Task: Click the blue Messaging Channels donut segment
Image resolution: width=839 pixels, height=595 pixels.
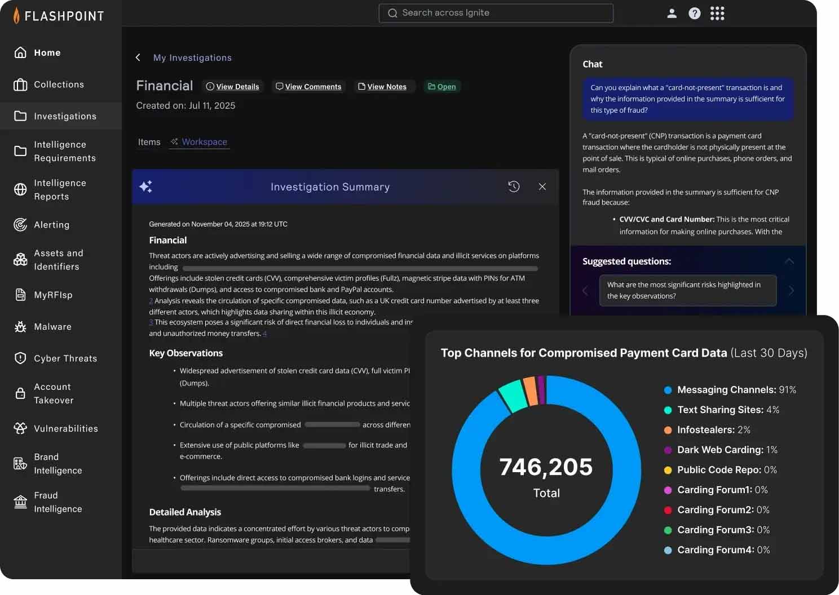Action: [x=547, y=551]
